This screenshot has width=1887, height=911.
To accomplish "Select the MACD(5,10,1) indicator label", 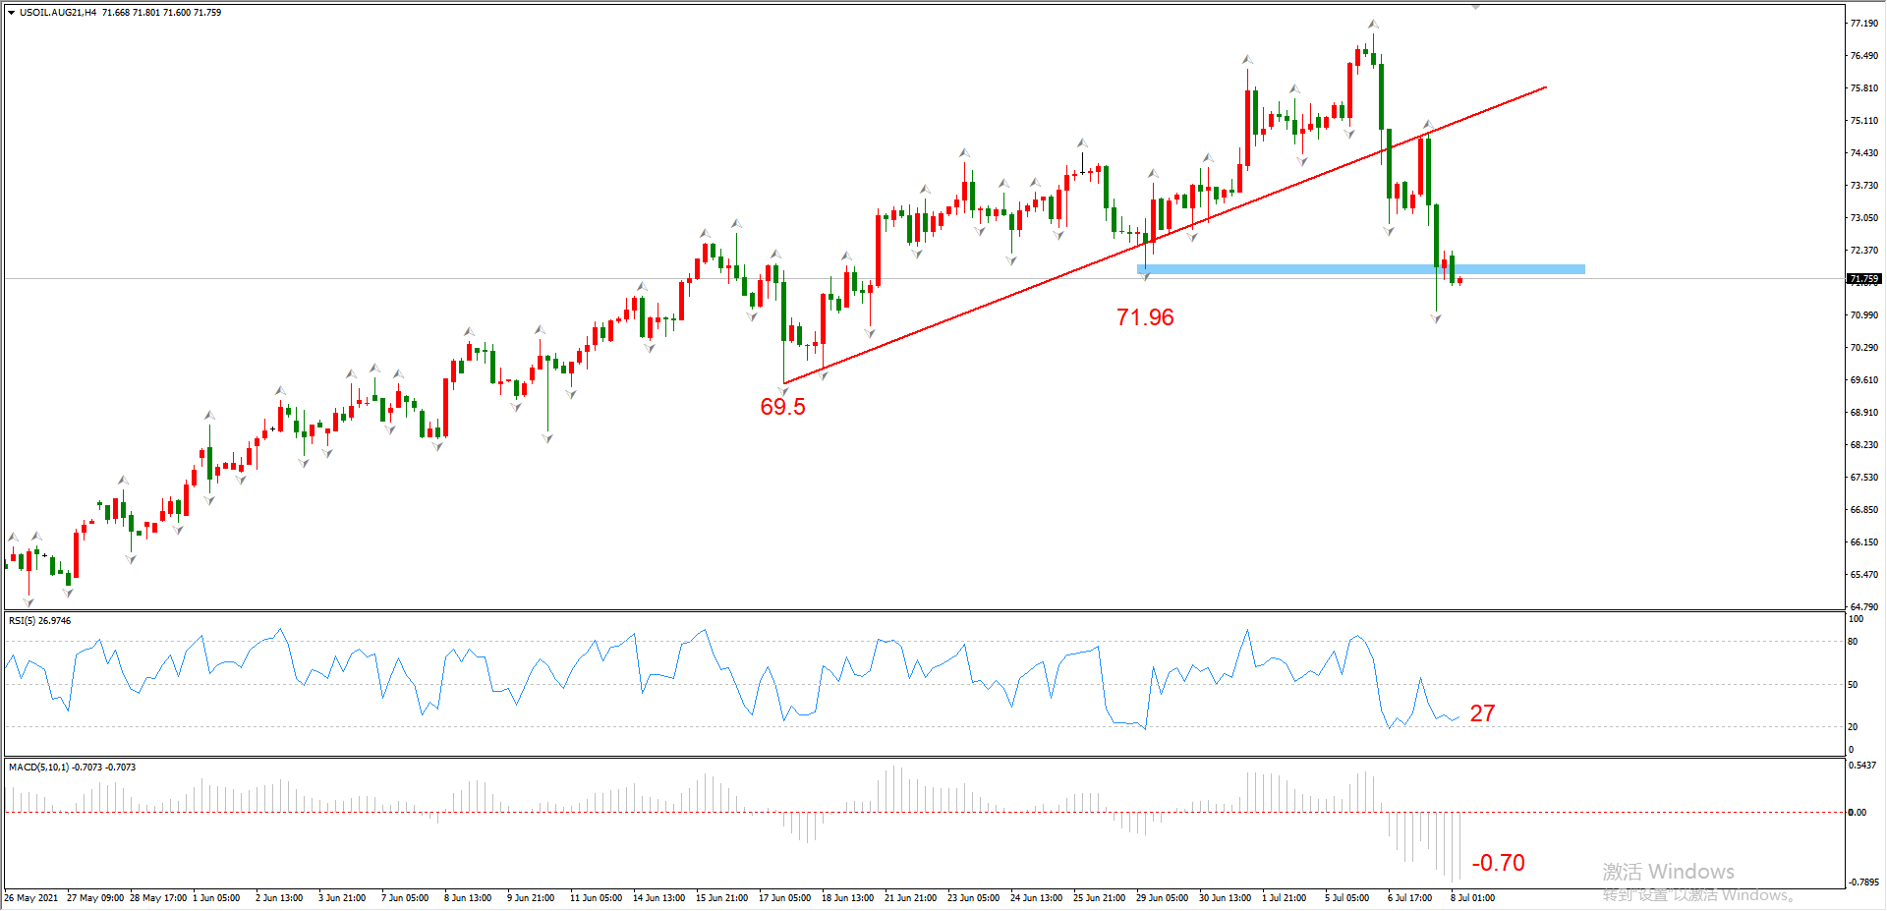I will (72, 768).
